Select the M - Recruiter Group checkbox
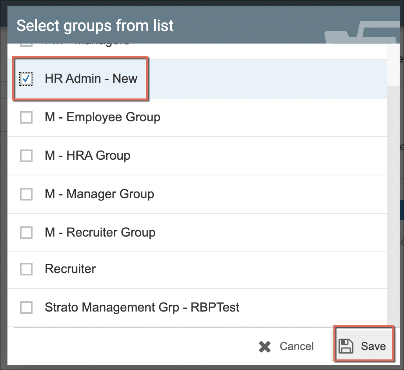 (26, 233)
